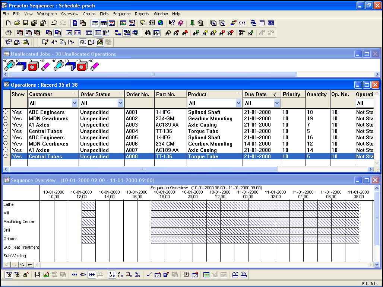
Task: Click the film strip icon in the bottom toolbar
Action: (x=37, y=275)
